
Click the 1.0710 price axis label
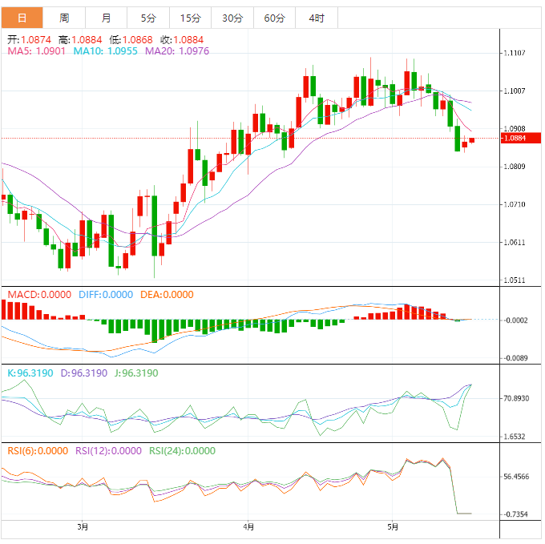coord(515,204)
